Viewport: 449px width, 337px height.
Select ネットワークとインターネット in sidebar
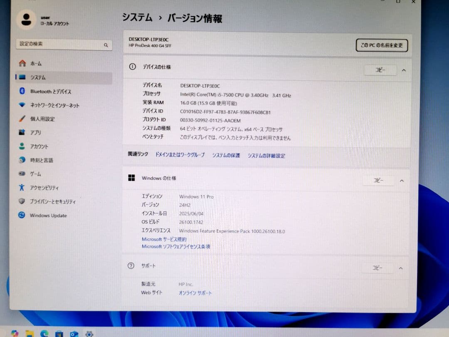(x=54, y=105)
